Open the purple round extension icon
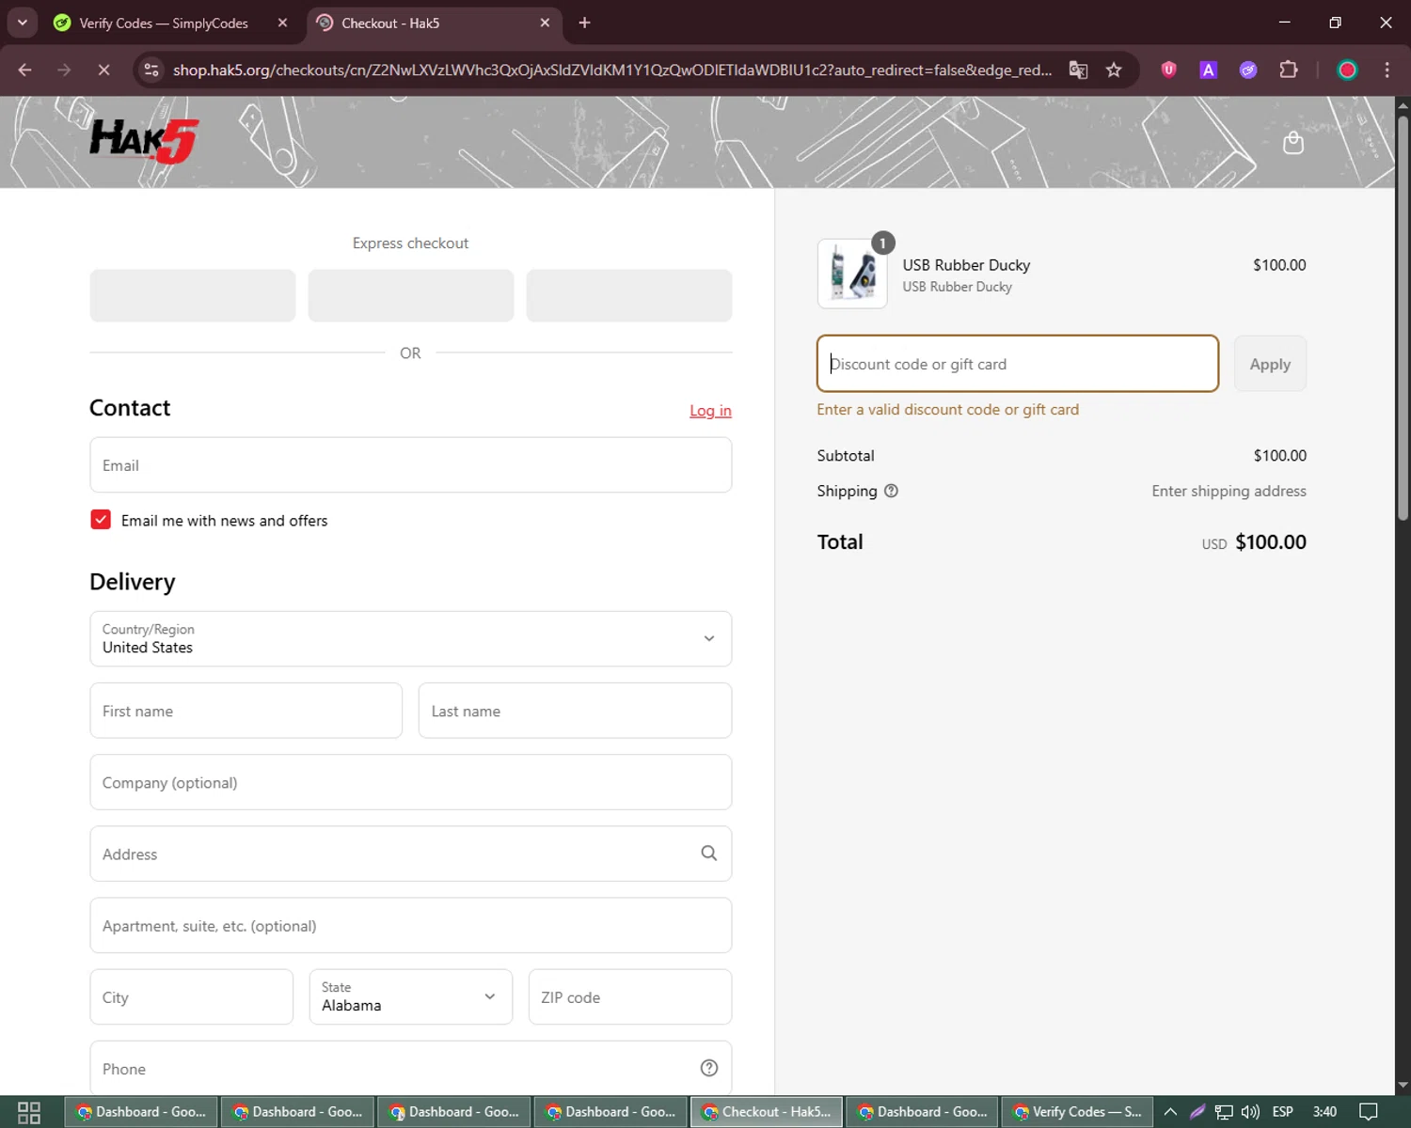The image size is (1411, 1128). point(1248,70)
